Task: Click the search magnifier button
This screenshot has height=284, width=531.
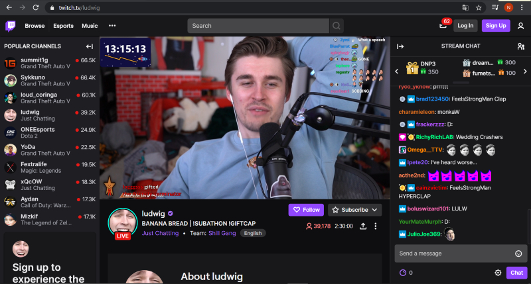Action: click(337, 26)
